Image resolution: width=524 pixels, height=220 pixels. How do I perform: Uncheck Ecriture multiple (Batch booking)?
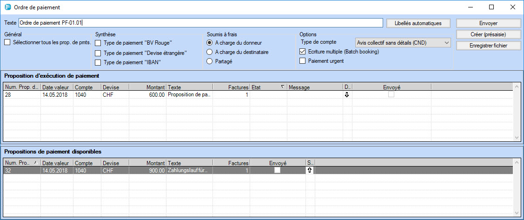[303, 52]
